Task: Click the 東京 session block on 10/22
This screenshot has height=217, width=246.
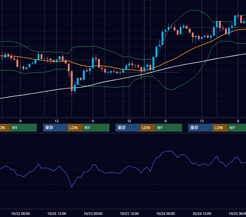Action: click(55, 128)
